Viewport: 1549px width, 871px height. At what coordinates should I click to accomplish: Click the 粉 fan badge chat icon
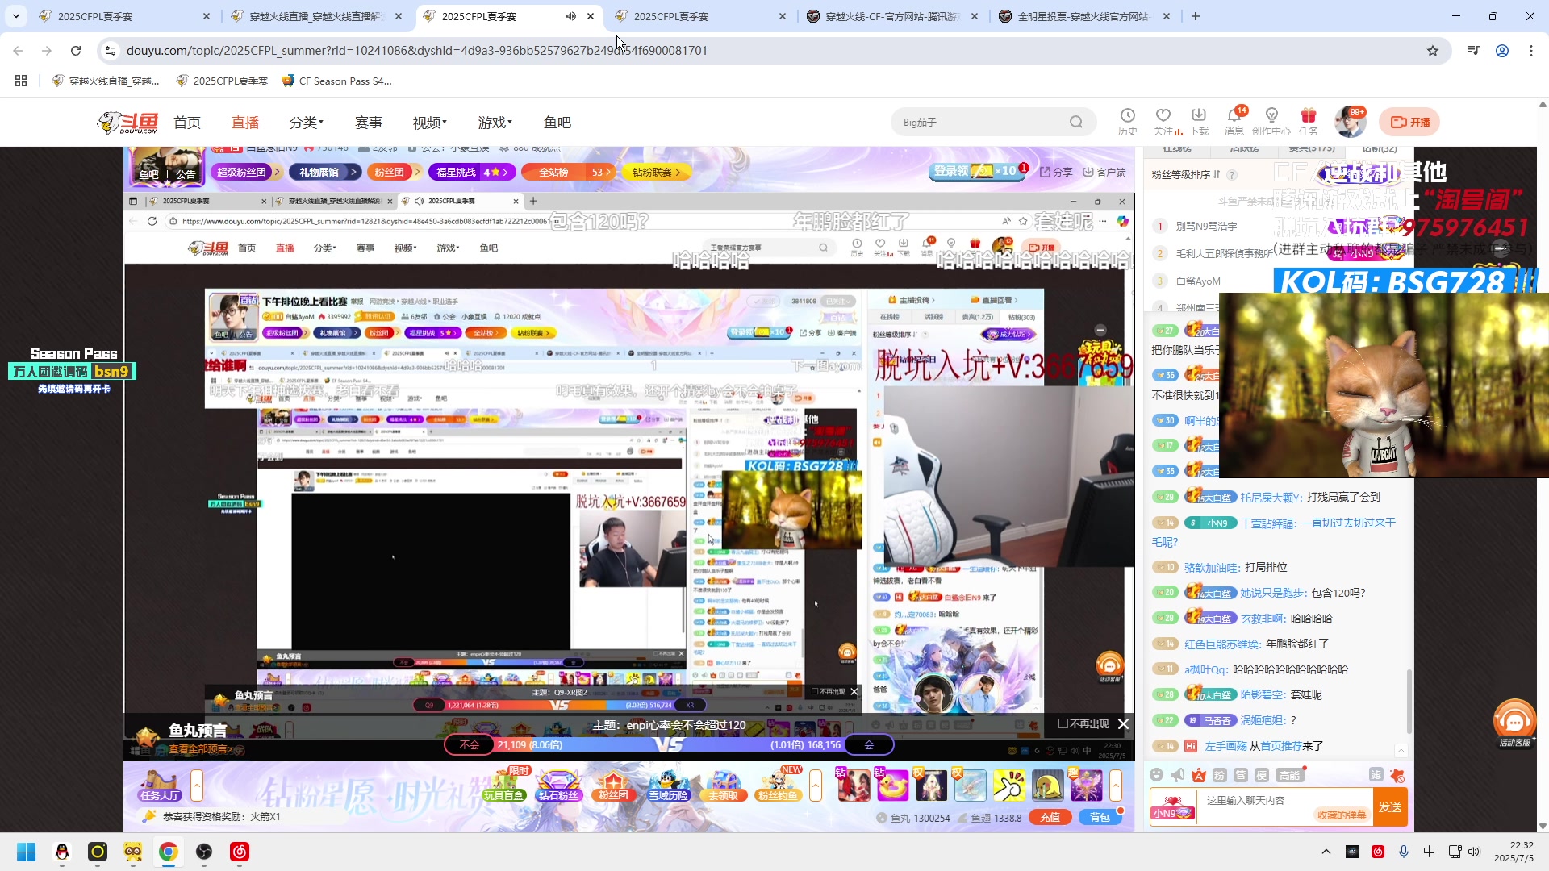[1220, 775]
